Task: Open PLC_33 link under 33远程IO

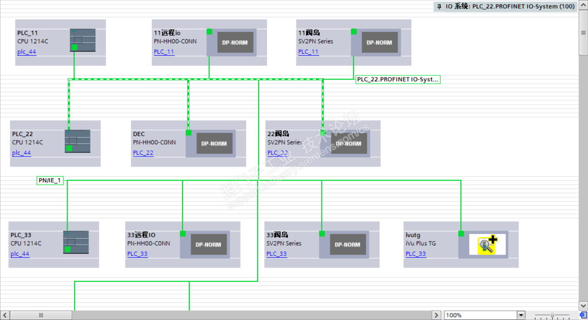Action: 137,254
